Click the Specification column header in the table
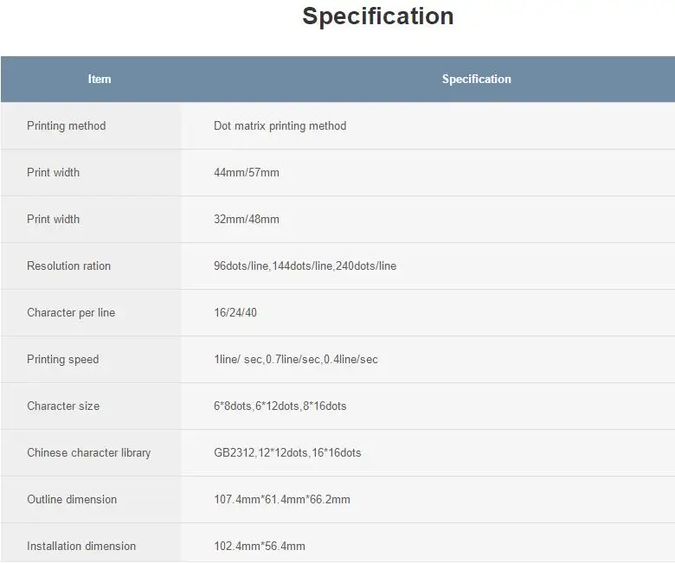675x563 pixels. [x=476, y=80]
